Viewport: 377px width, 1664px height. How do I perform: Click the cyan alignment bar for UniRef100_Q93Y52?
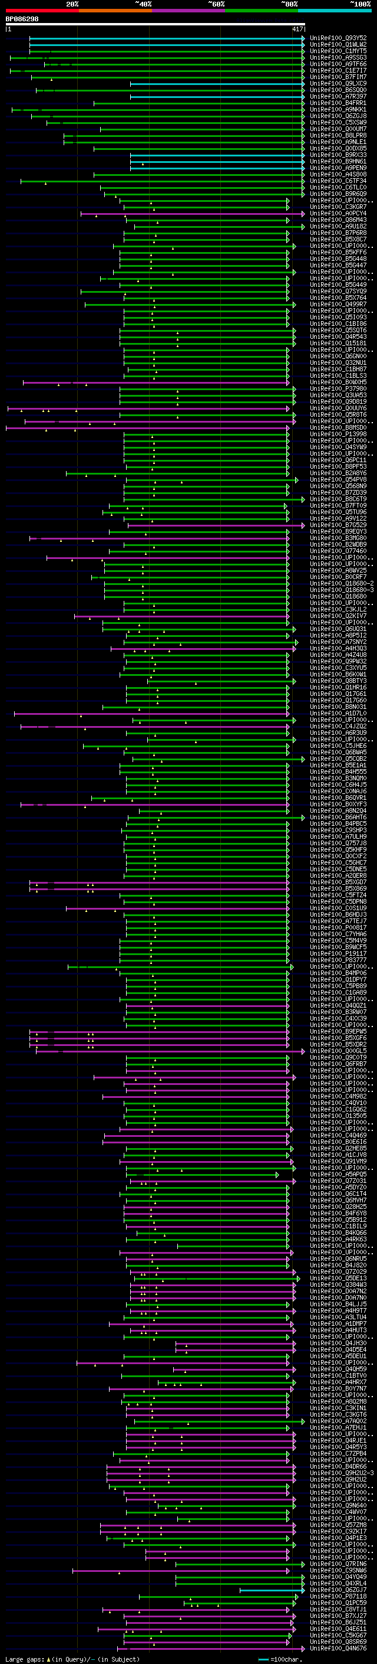[166, 38]
